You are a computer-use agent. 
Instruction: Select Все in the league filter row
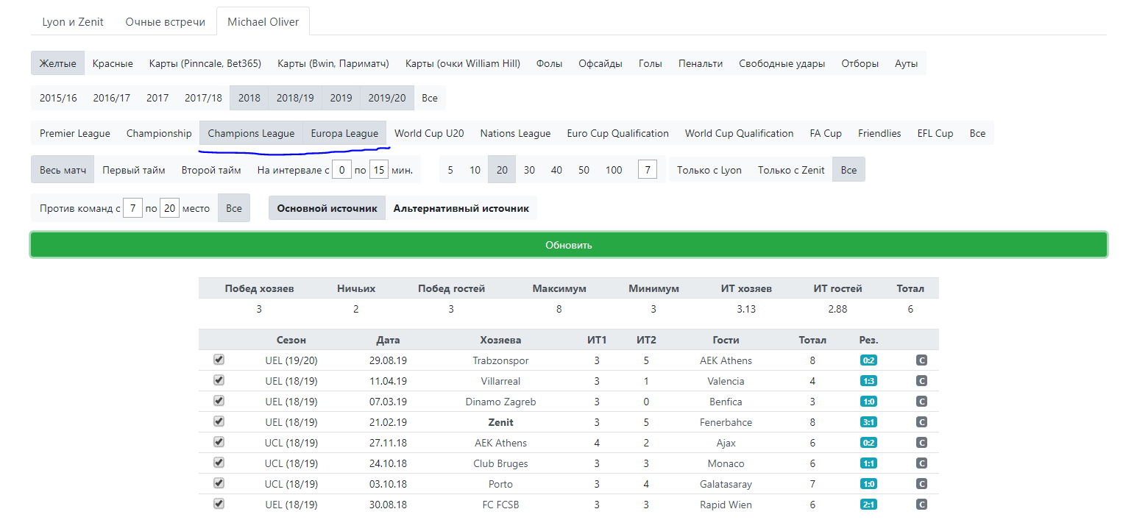[x=977, y=133]
